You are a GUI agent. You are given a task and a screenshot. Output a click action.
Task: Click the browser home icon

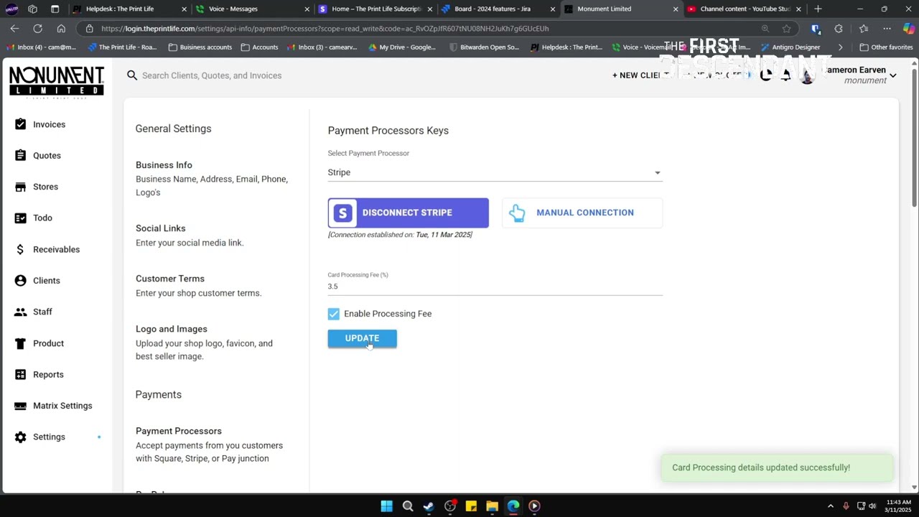click(61, 28)
